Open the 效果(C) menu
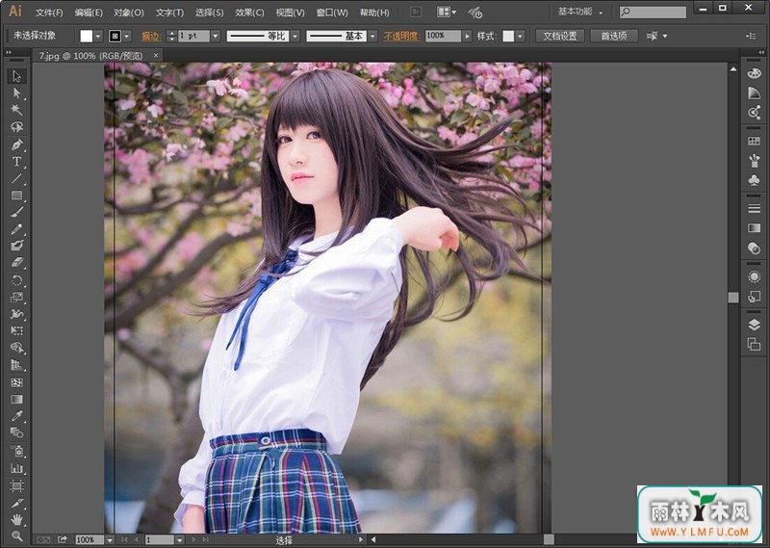The width and height of the screenshot is (770, 548). click(249, 13)
